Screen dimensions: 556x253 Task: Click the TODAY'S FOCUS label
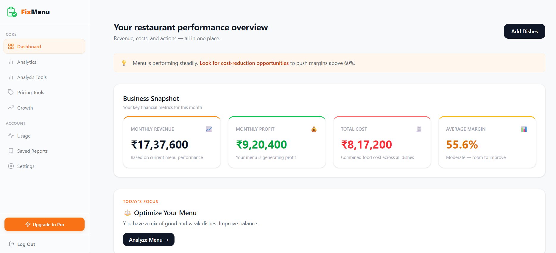(141, 202)
